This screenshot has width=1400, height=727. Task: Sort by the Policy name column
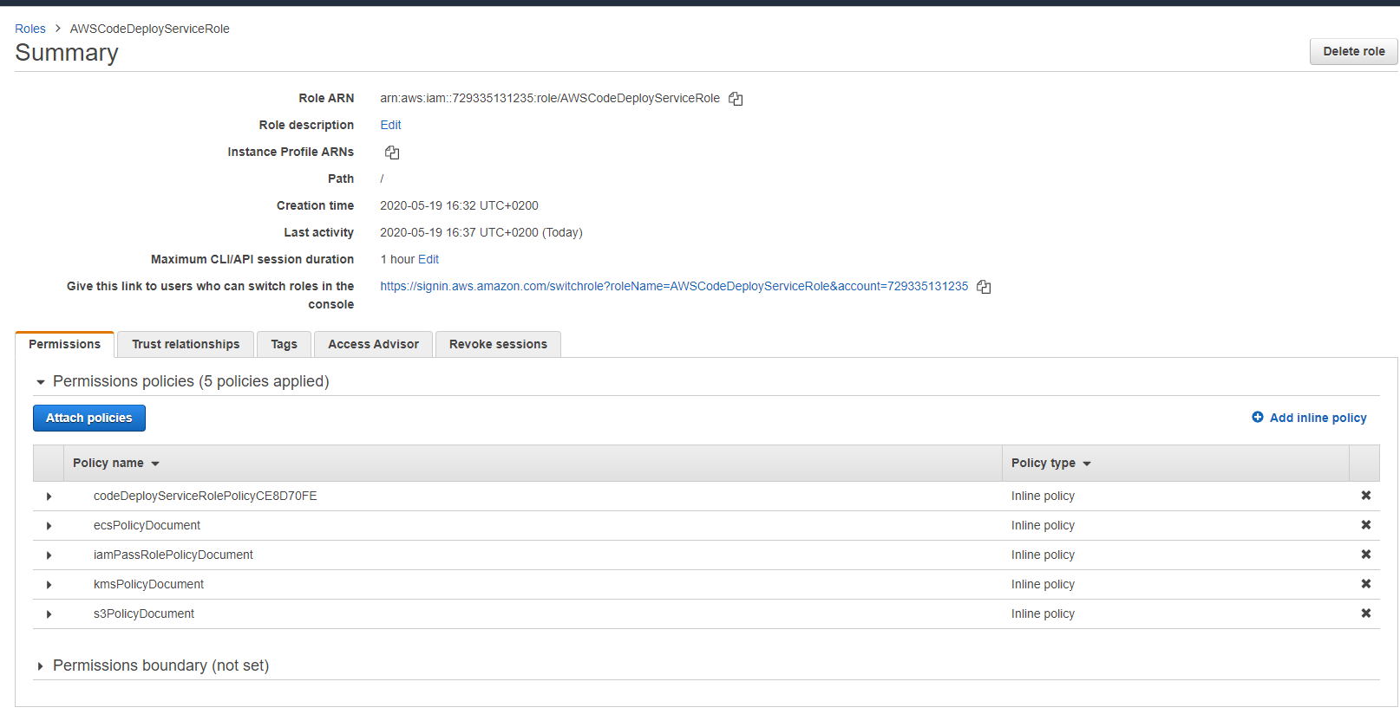[116, 464]
